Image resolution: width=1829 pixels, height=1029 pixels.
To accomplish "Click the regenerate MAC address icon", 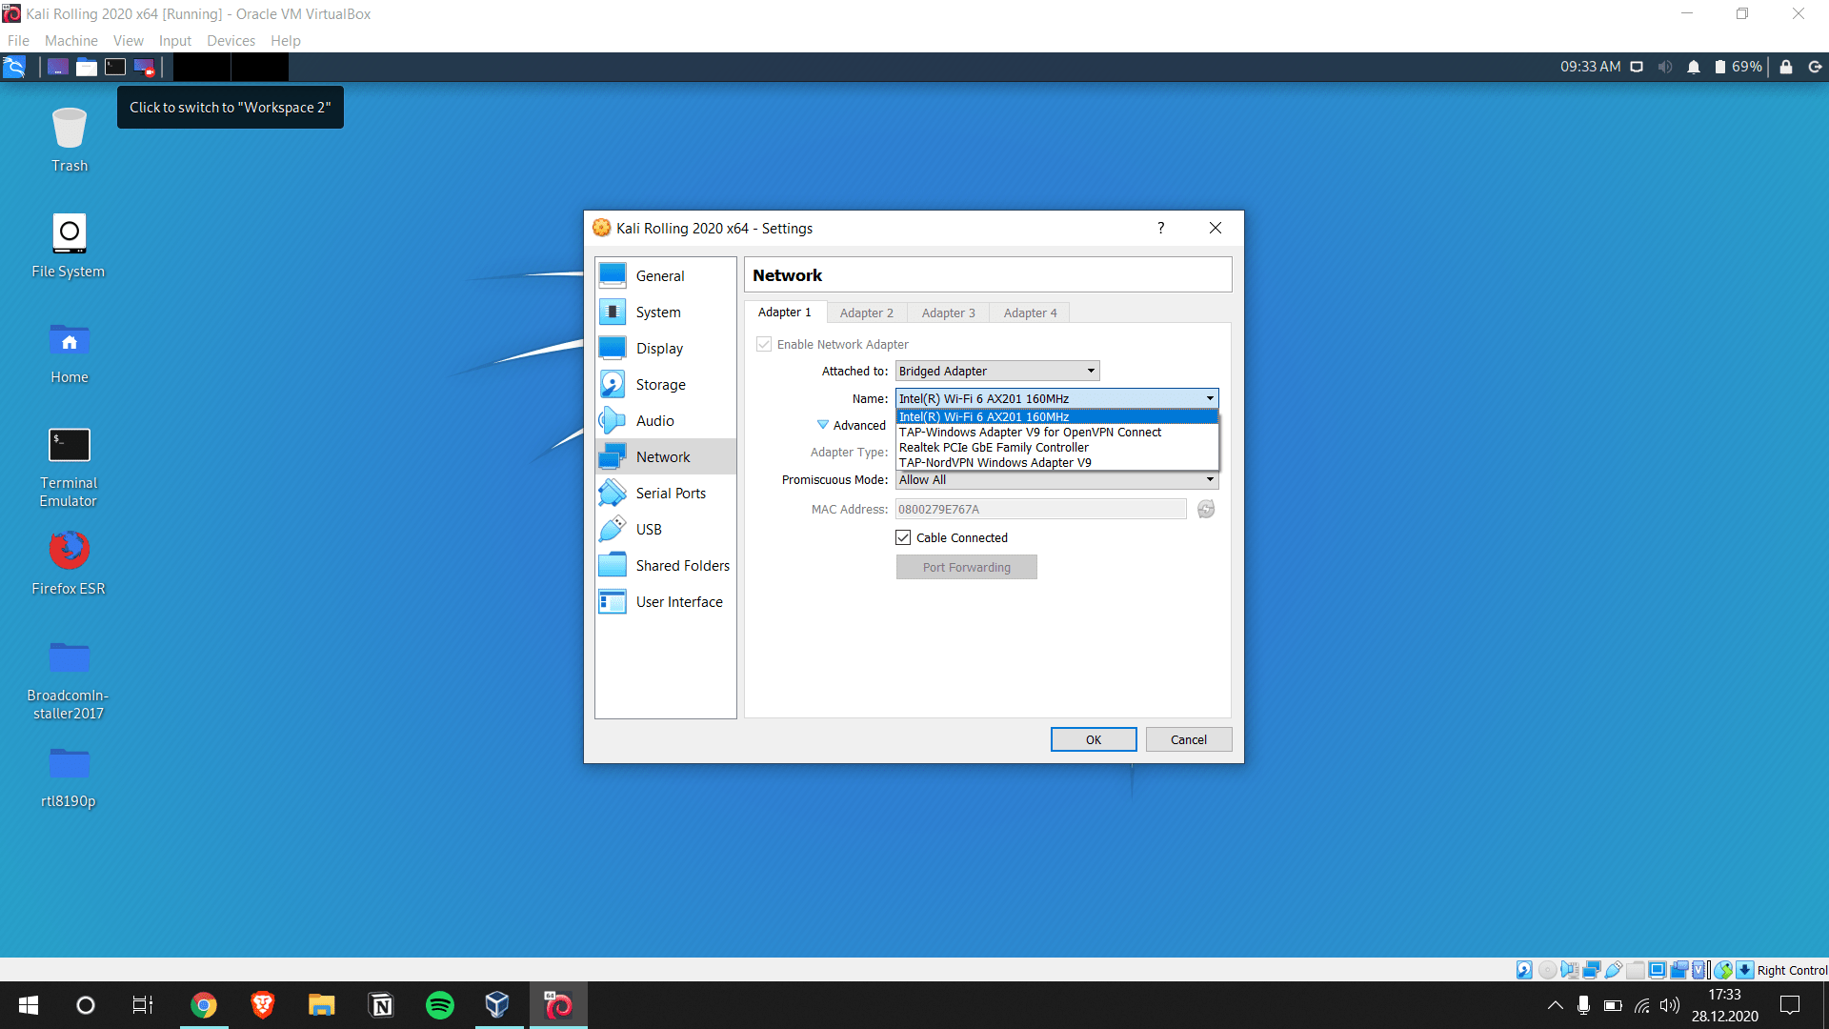I will coord(1206,510).
